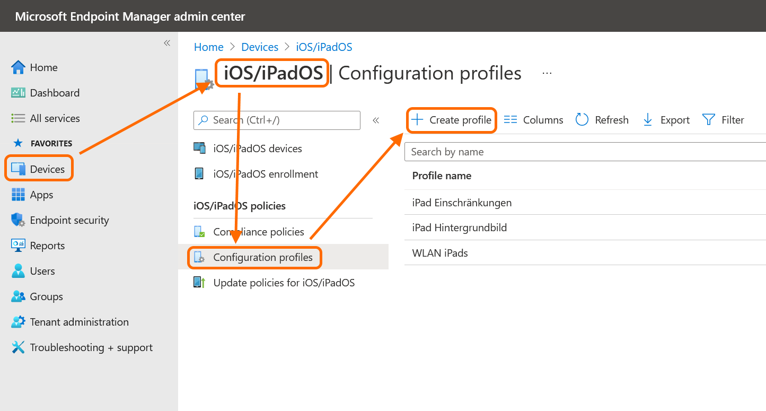Open the Tenant administration gear-person icon
This screenshot has height=411, width=766.
tap(18, 322)
